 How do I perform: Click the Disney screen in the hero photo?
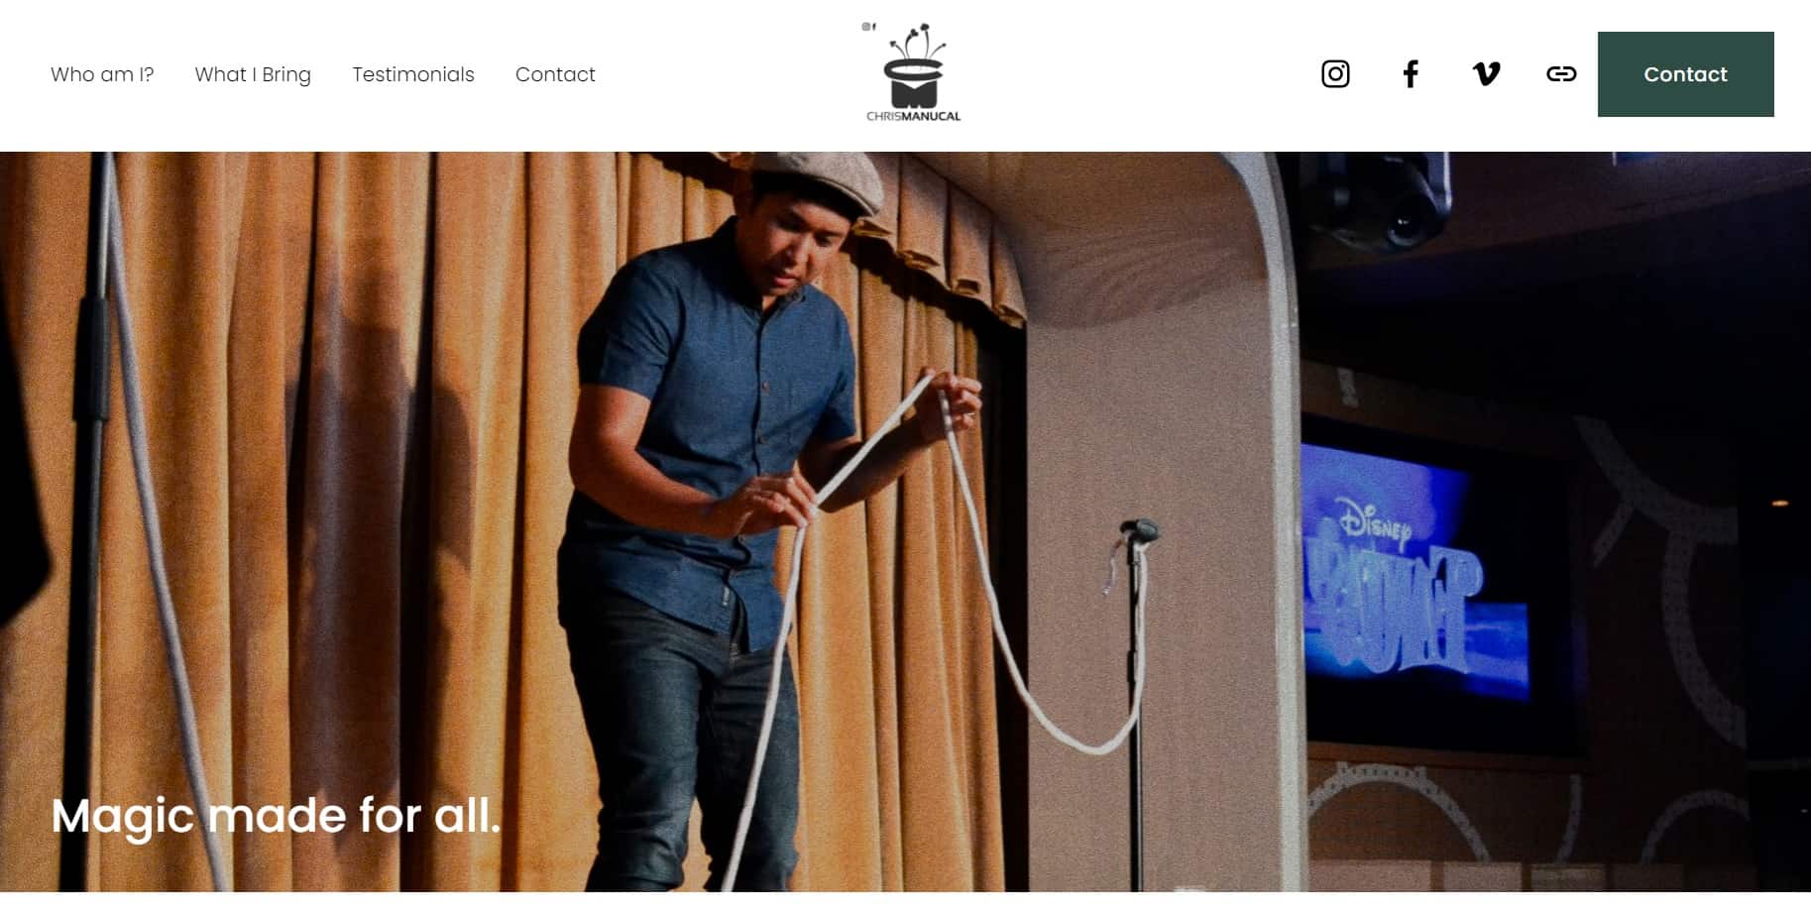pyautogui.click(x=1413, y=575)
